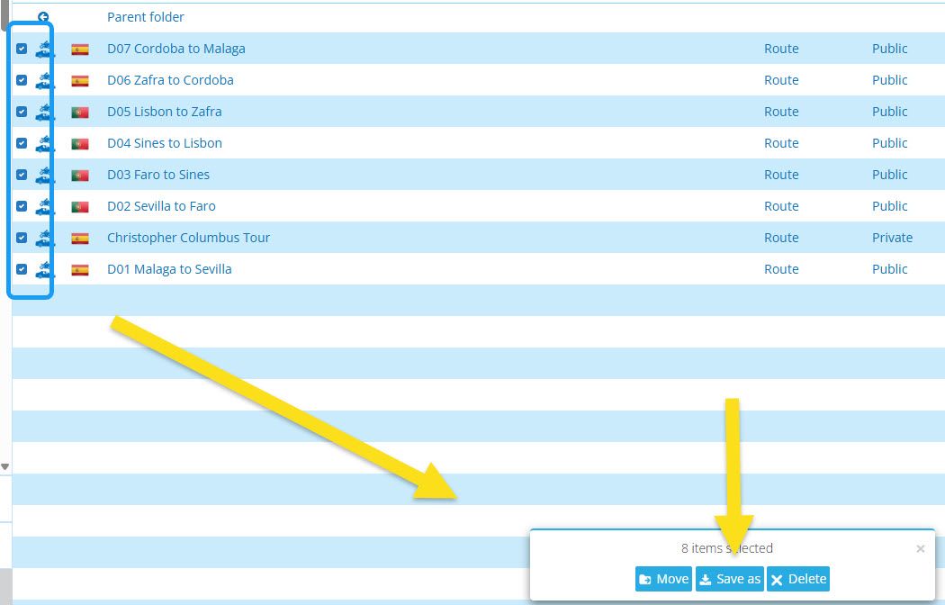
Task: Open route D05 Lisbon to Zafra
Action: pos(165,112)
